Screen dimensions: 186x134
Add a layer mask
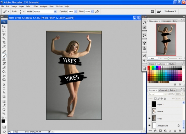coord(160,131)
